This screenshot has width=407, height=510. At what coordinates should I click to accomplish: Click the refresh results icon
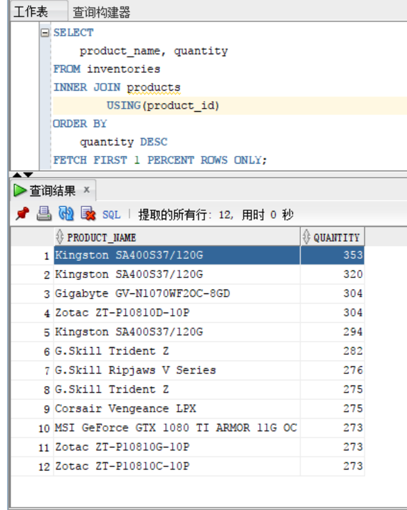point(66,214)
